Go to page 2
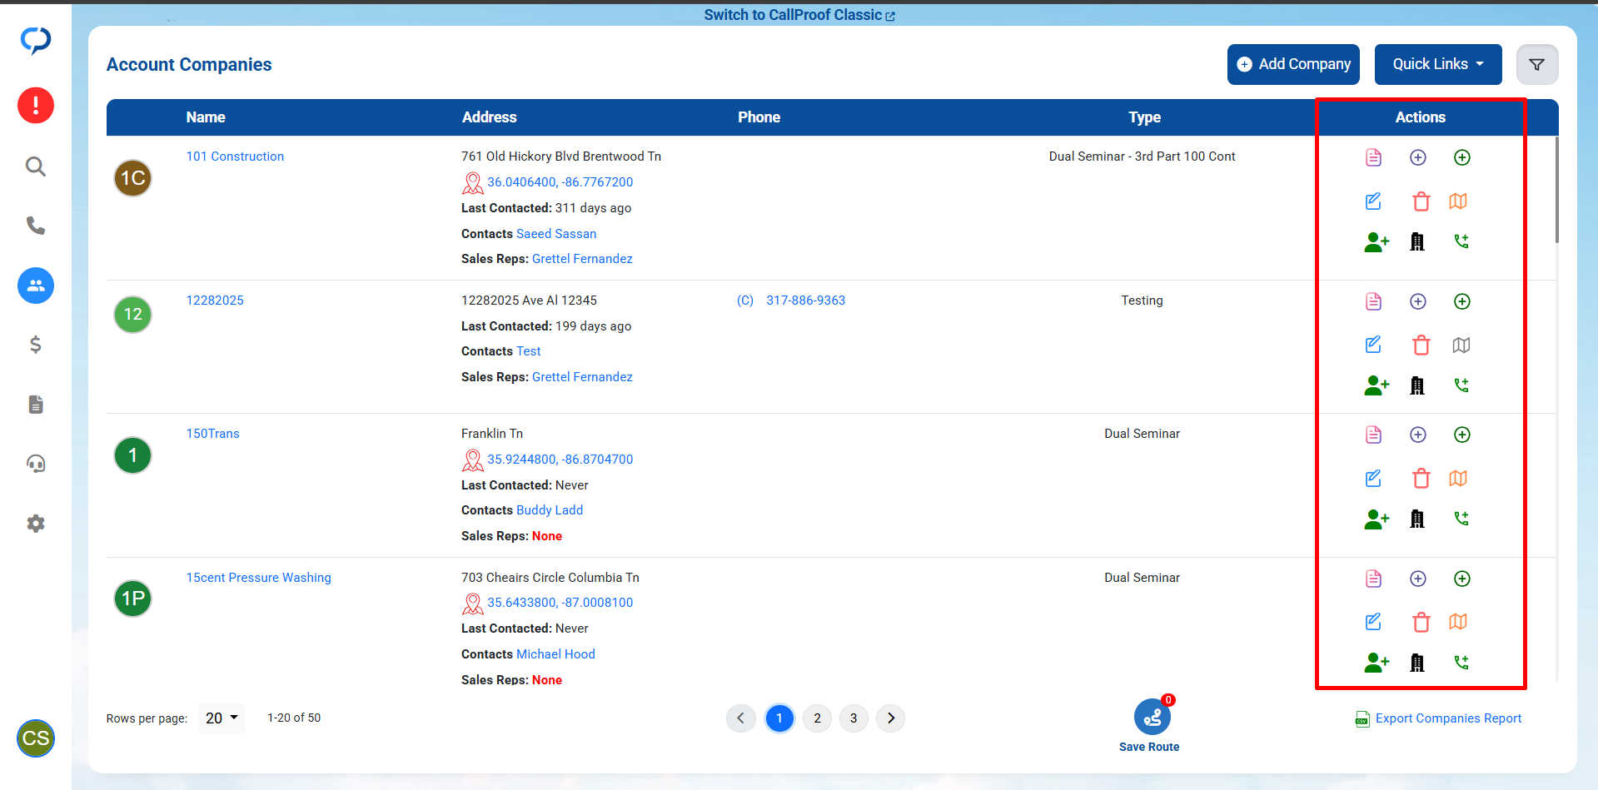Viewport: 1598px width, 790px height. (817, 718)
